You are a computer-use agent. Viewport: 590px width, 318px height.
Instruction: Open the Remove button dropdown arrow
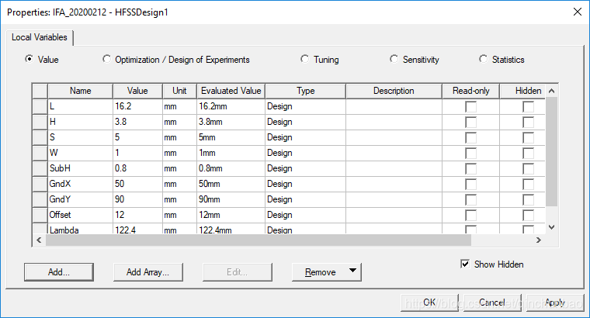(x=353, y=271)
